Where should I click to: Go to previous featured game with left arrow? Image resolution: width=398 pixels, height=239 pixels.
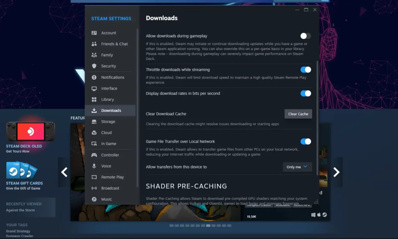tap(64, 172)
